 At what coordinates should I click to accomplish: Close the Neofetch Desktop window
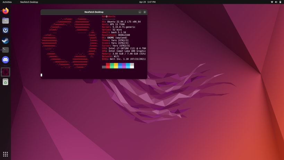tap(145, 12)
